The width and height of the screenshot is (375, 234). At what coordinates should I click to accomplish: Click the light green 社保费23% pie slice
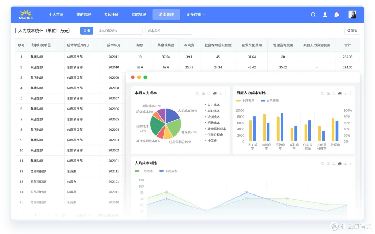tap(175, 127)
